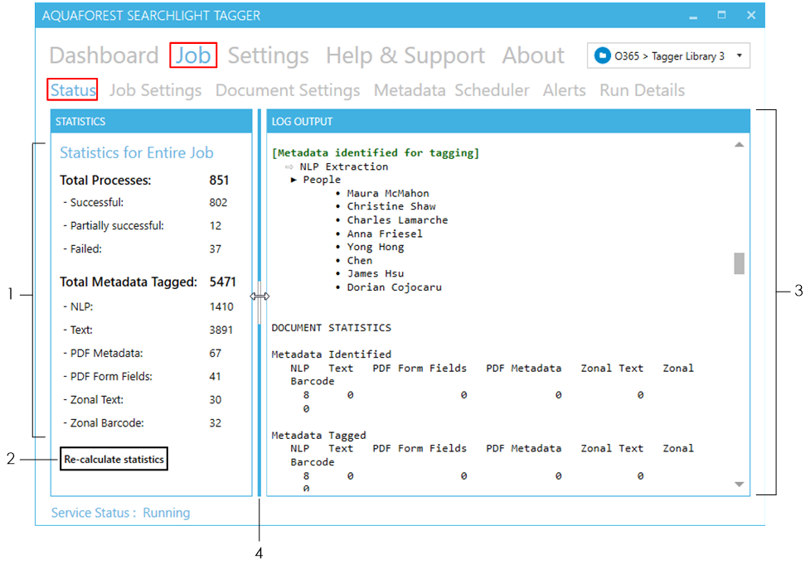Click the panel splitter resize handle
This screenshot has height=569, width=810.
(259, 296)
